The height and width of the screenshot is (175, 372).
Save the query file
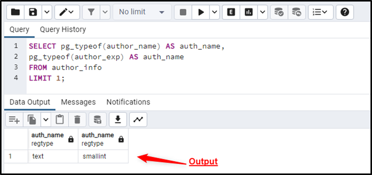click(33, 12)
